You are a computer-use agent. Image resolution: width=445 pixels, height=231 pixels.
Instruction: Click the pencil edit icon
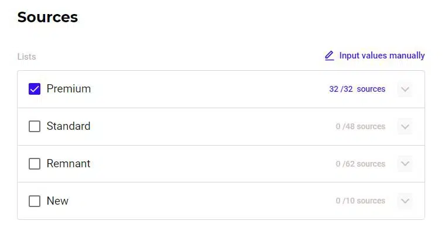(329, 56)
